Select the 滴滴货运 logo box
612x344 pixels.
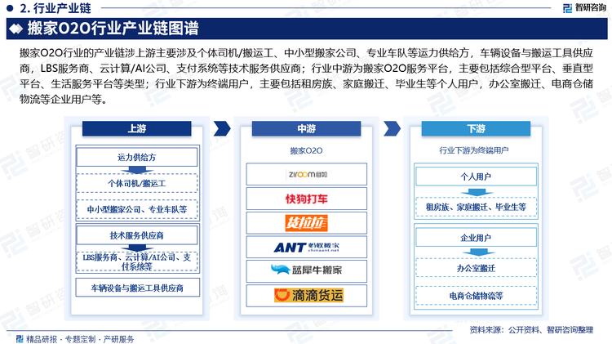[306, 296]
